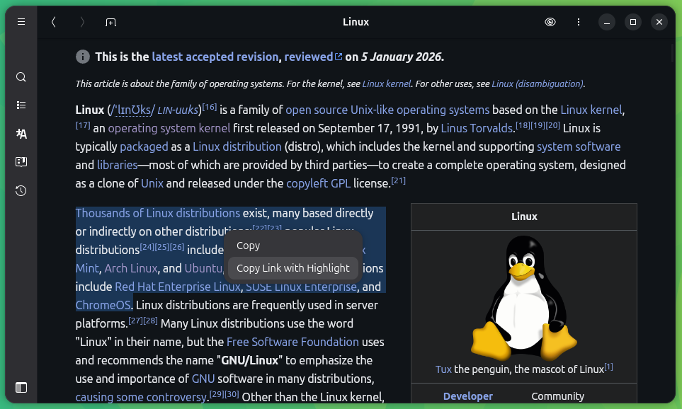Image resolution: width=682 pixels, height=409 pixels.
Task: Open the article languages panel
Action: (x=21, y=134)
